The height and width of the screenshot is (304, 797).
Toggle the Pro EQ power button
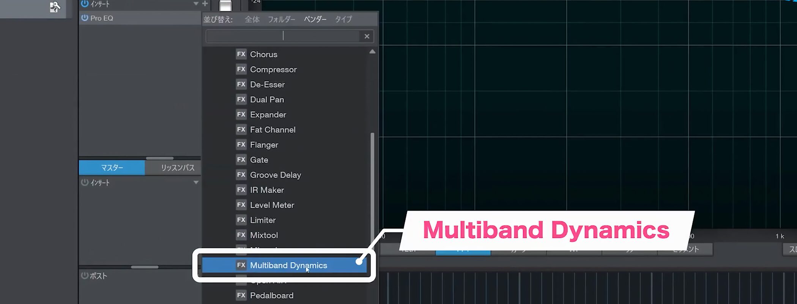point(85,18)
